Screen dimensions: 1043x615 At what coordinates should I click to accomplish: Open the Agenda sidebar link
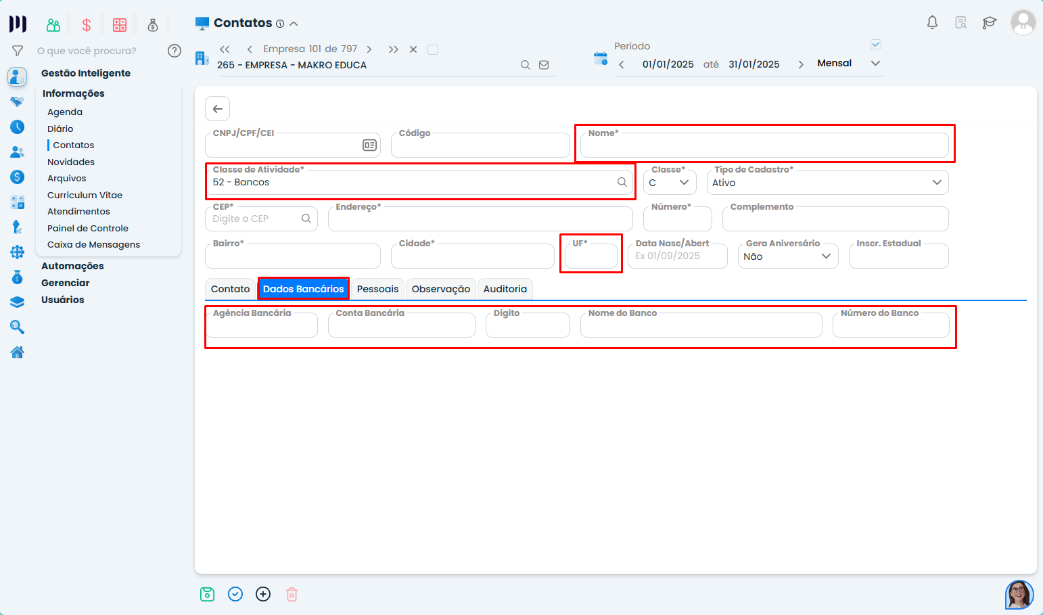pyautogui.click(x=65, y=112)
